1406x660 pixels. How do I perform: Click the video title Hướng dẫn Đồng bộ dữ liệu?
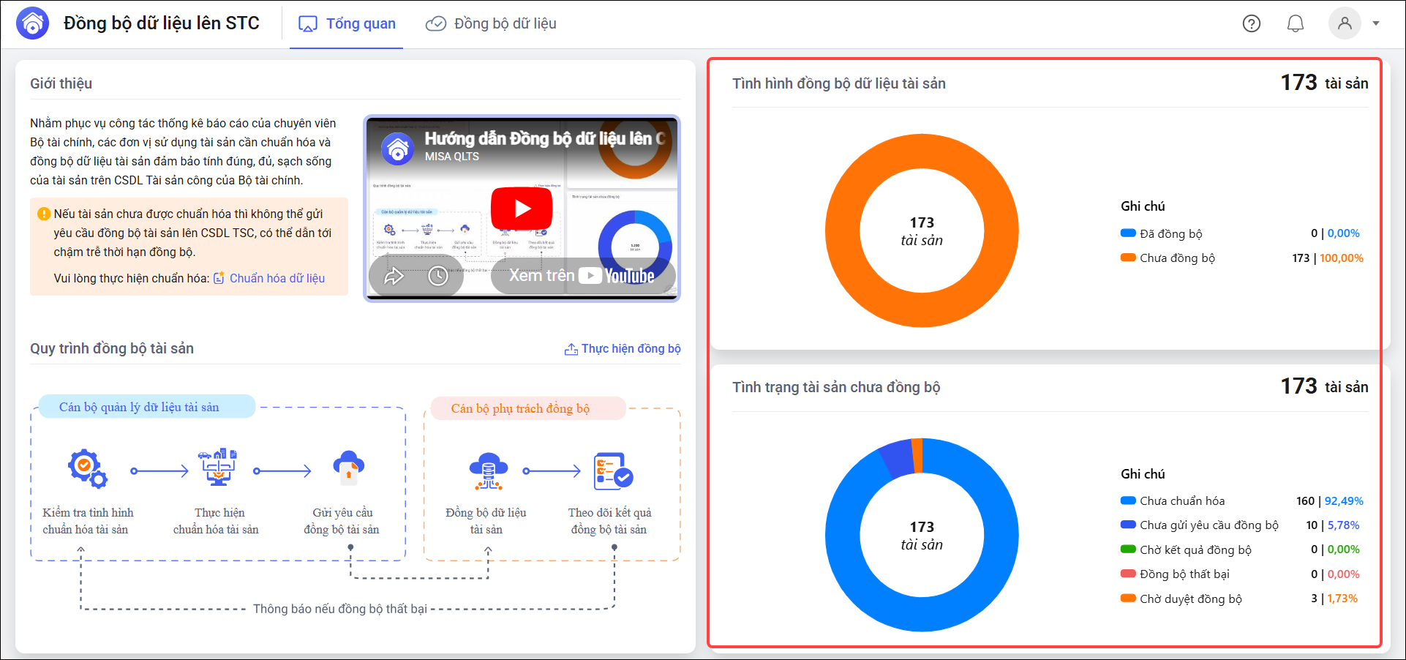click(545, 138)
